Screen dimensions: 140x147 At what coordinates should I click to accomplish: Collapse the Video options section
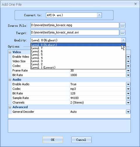click(x=10, y=52)
